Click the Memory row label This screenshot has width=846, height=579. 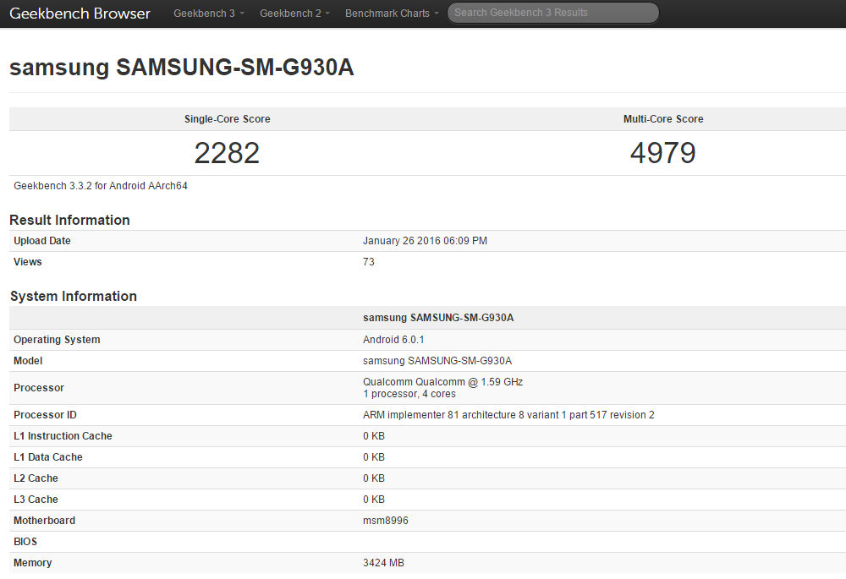click(33, 562)
